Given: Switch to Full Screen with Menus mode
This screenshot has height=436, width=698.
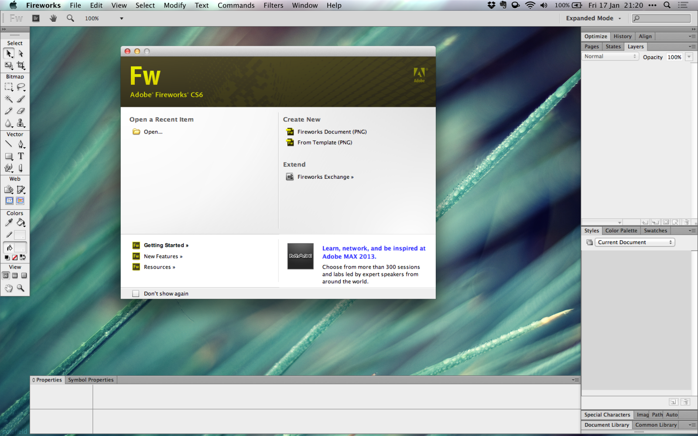Looking at the screenshot, I should 15,276.
